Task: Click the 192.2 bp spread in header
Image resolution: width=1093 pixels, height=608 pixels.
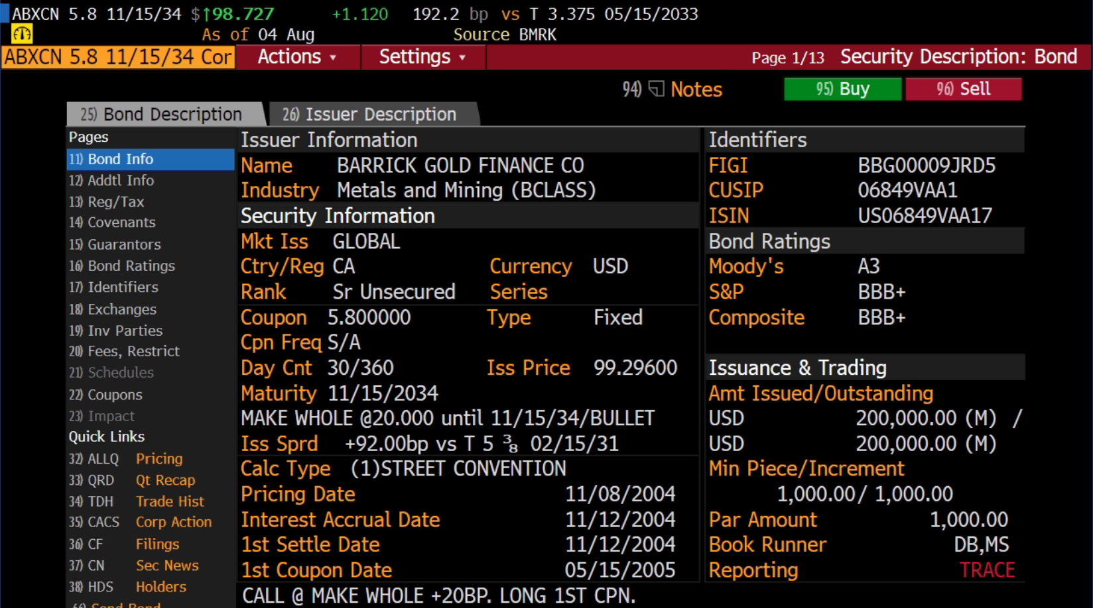Action: pos(450,14)
